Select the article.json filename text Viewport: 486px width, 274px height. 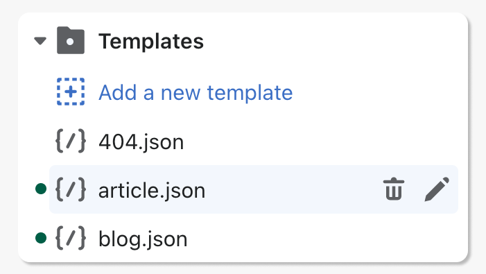click(x=152, y=190)
